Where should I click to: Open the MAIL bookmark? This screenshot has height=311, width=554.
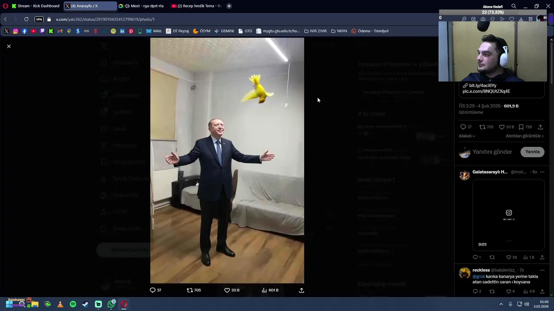coord(154,31)
